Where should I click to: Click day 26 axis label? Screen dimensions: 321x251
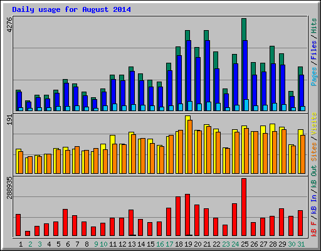(254, 244)
